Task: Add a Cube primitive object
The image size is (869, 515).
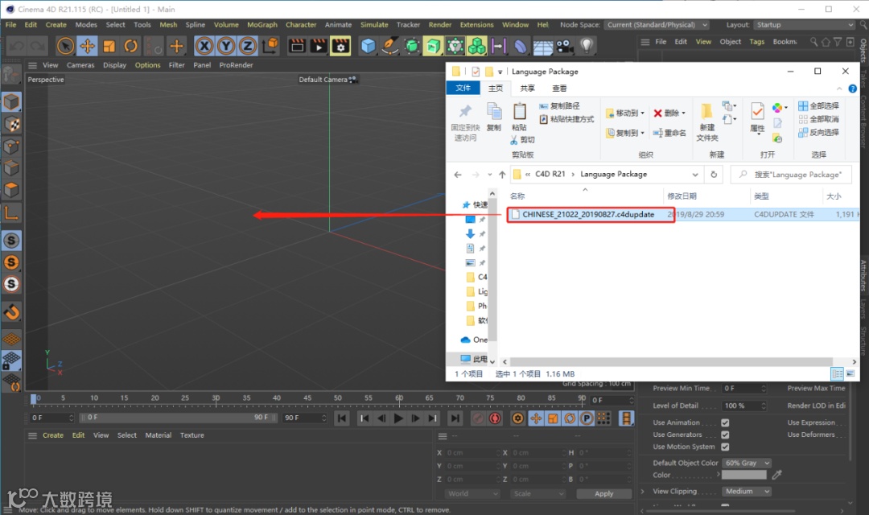Action: tap(369, 46)
